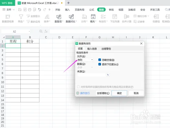
Task: Expand the Name Box dropdown arrow
Action: coord(29,32)
